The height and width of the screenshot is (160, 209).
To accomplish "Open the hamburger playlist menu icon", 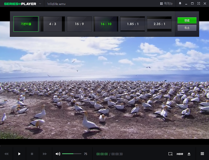I will point(202,154).
